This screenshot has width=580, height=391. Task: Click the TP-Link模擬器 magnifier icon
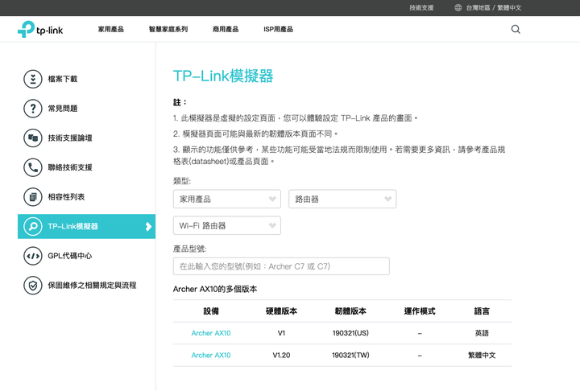click(33, 226)
